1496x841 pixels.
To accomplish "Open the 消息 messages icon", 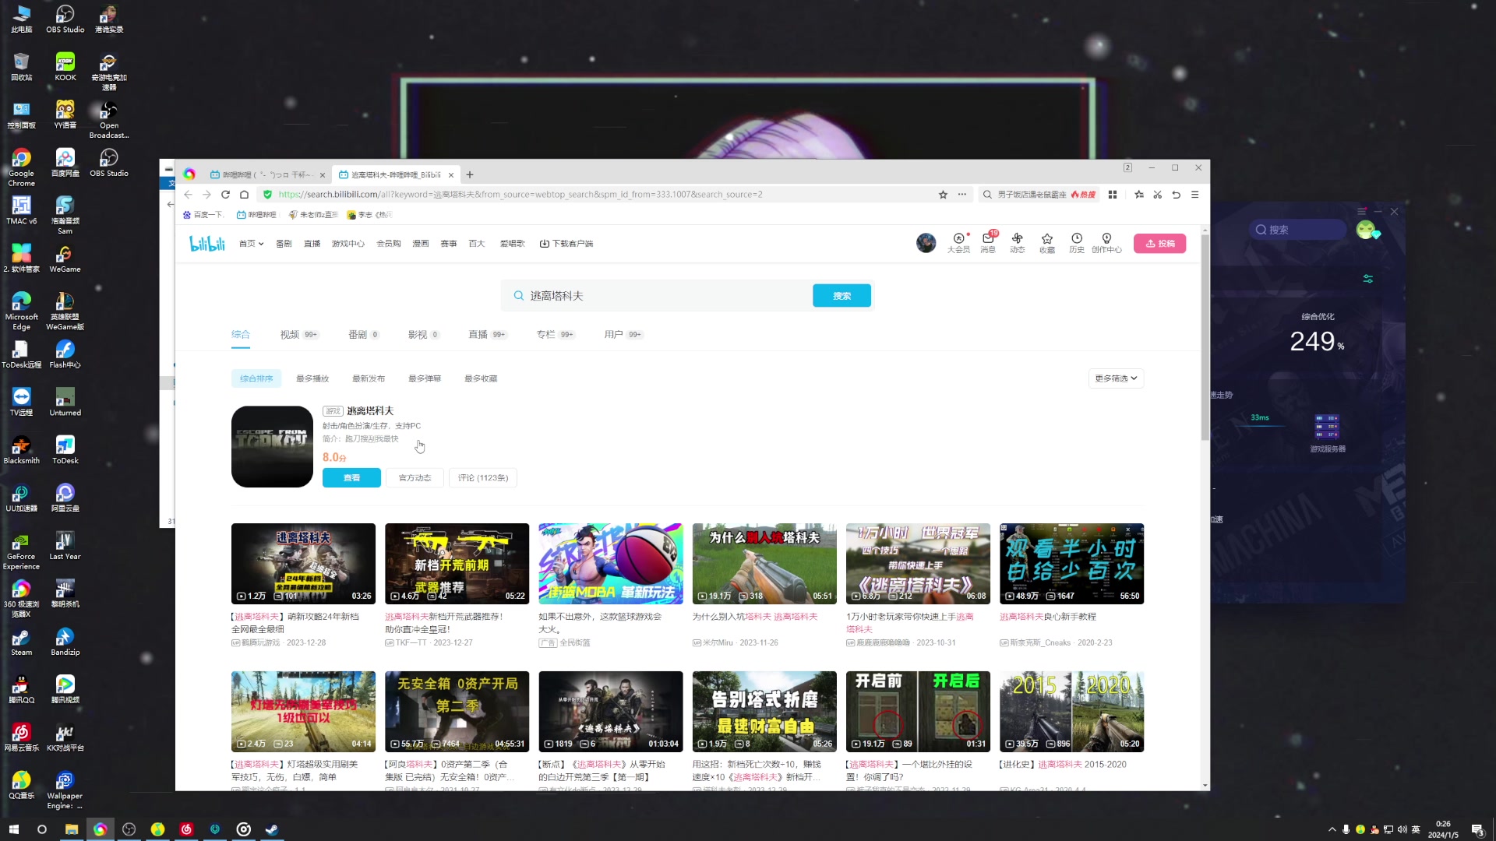I will tap(988, 243).
